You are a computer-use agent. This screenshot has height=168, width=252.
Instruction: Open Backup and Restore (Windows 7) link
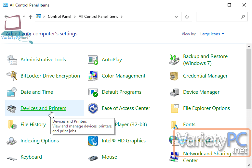pyautogui.click(x=206, y=60)
